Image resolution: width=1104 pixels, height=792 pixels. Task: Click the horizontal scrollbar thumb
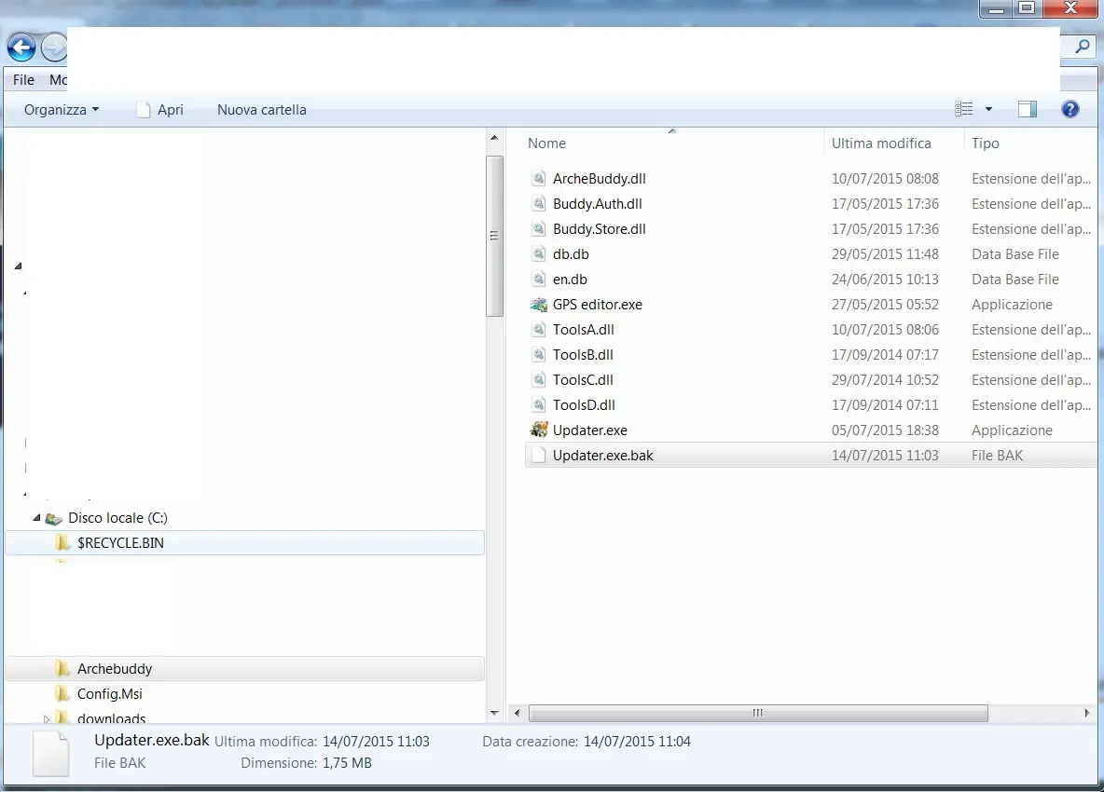pos(758,713)
